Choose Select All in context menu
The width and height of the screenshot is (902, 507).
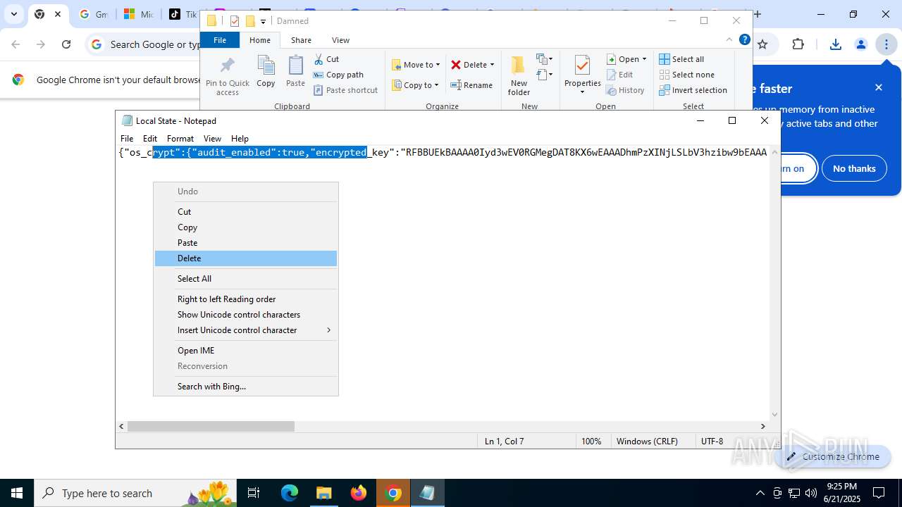245,279
